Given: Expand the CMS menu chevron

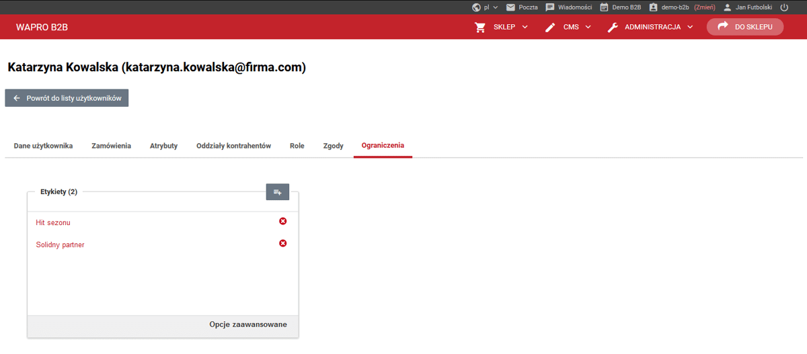Looking at the screenshot, I should (x=588, y=28).
